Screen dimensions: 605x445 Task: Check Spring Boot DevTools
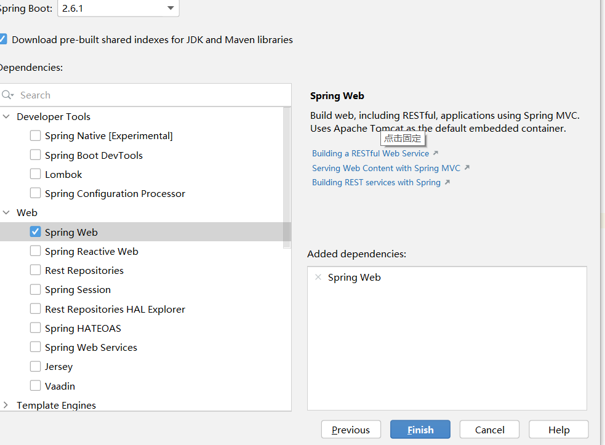[36, 155]
